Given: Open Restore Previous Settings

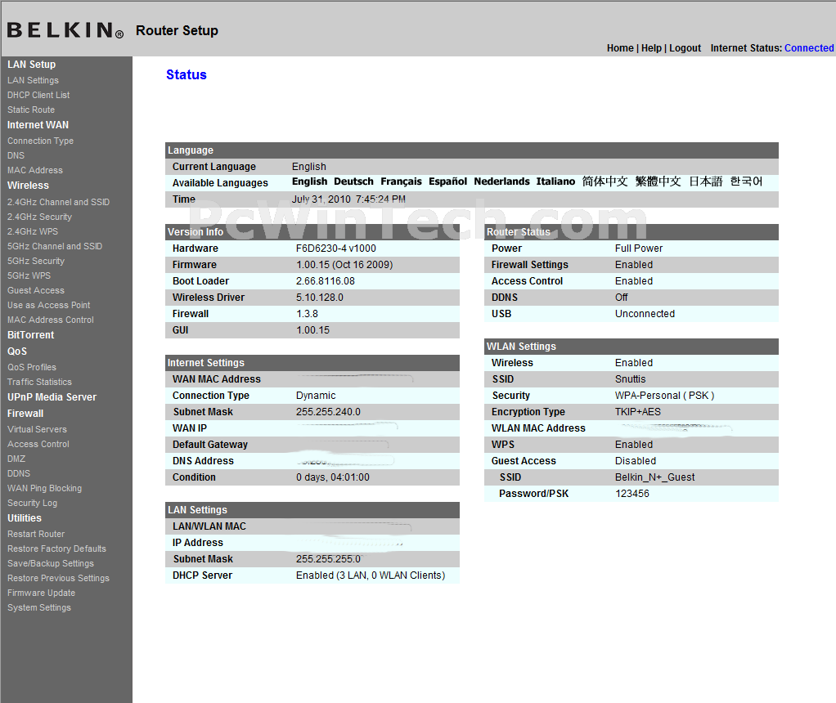Looking at the screenshot, I should click(58, 578).
